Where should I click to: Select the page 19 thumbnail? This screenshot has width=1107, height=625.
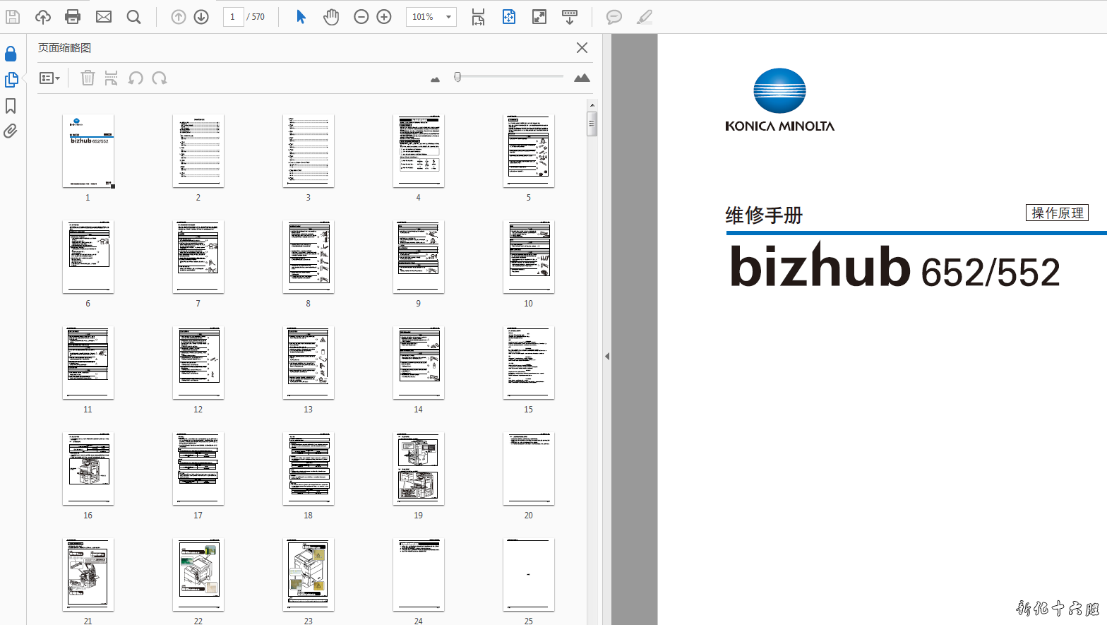tap(419, 468)
